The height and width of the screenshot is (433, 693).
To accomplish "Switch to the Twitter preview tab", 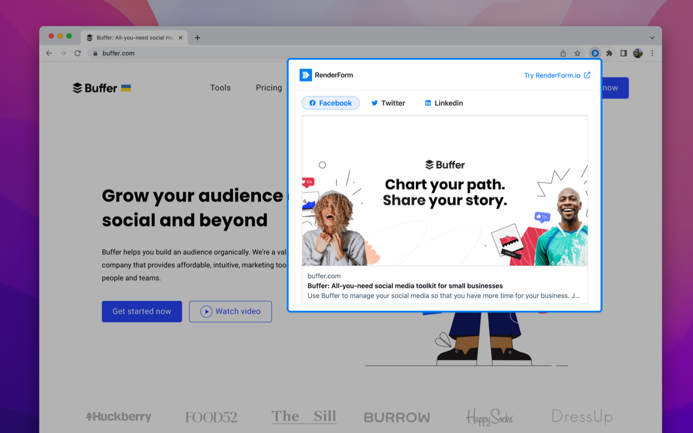I will point(388,102).
